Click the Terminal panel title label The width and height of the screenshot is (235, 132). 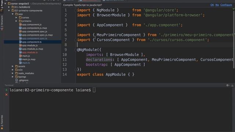coord(9,85)
